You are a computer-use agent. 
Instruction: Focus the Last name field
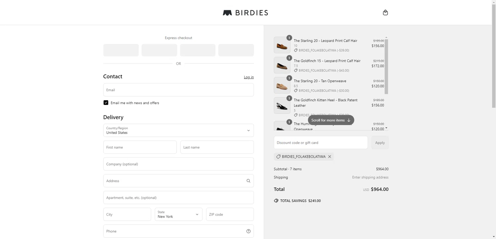[217, 147]
